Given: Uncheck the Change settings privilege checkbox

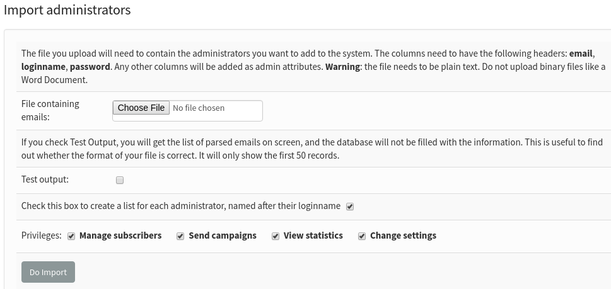Looking at the screenshot, I should (362, 236).
